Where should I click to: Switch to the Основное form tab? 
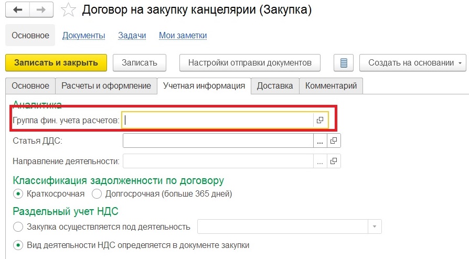point(30,86)
